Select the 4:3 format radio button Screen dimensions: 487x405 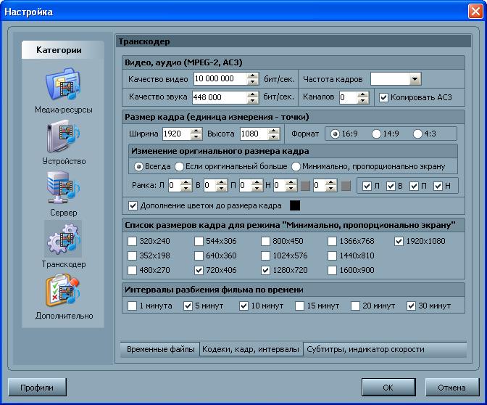(x=418, y=134)
